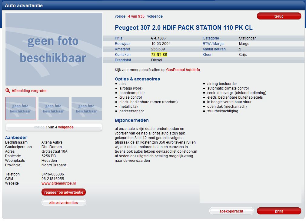Viewport: 306px width, 221px height.
Task: Click the magnifier icon to enlarge image
Action: point(8,90)
